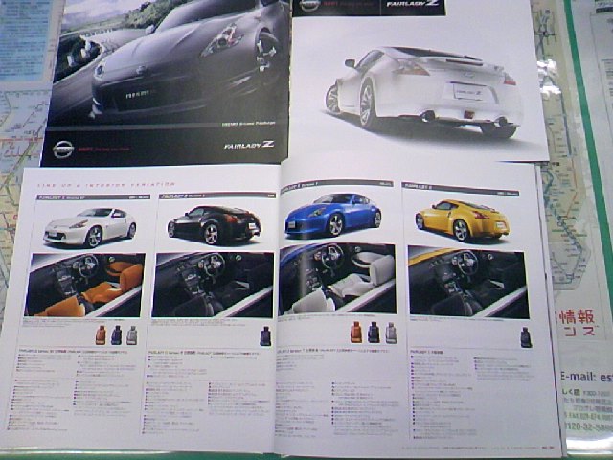Pick grey seat swatch under blue car
The width and height of the screenshot is (613, 460).
pyautogui.click(x=391, y=333)
